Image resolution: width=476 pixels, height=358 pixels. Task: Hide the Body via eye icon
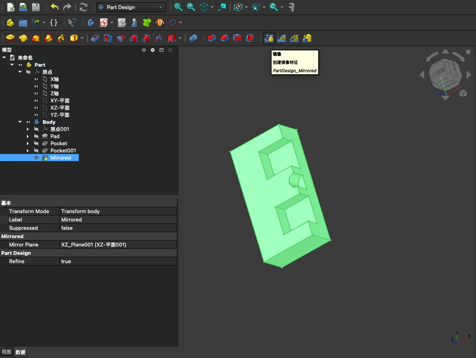pos(28,122)
